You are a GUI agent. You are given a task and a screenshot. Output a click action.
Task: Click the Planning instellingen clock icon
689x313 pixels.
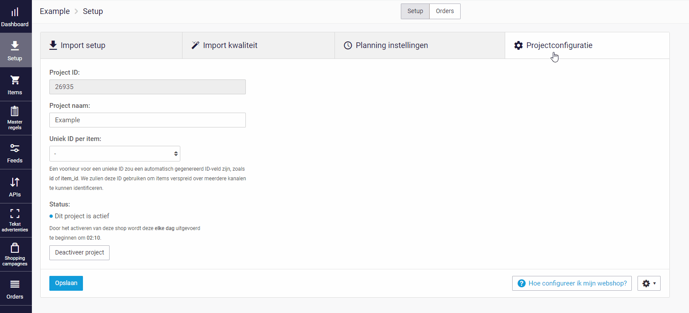tap(348, 45)
